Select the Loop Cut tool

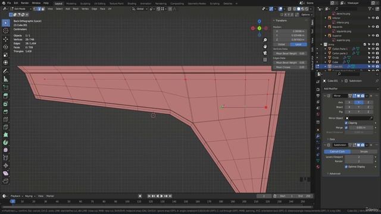(5, 119)
